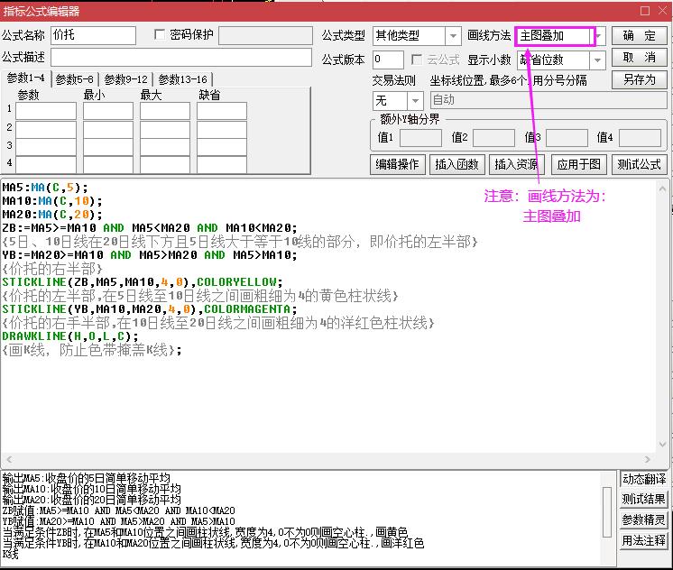Viewport: 673px width, 570px height.
Task: Toggle the 云公式 checkbox
Action: (x=417, y=60)
